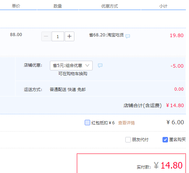Open the 查看详情 link for red packet

(126, 123)
